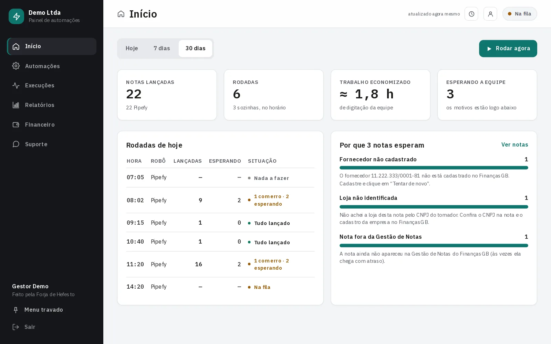This screenshot has height=344, width=551.
Task: Click the Fornecedor não cadastrado progress bar
Action: pyautogui.click(x=434, y=168)
